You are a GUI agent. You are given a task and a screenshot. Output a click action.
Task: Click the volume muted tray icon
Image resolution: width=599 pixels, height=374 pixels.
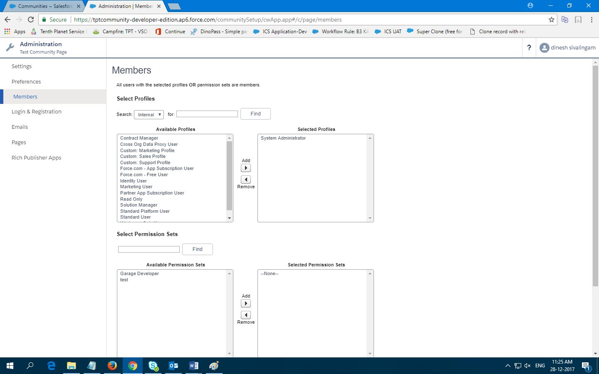tap(527, 366)
